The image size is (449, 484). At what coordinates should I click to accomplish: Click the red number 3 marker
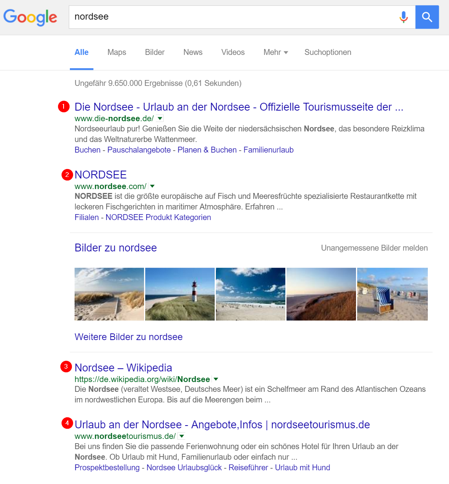(66, 367)
